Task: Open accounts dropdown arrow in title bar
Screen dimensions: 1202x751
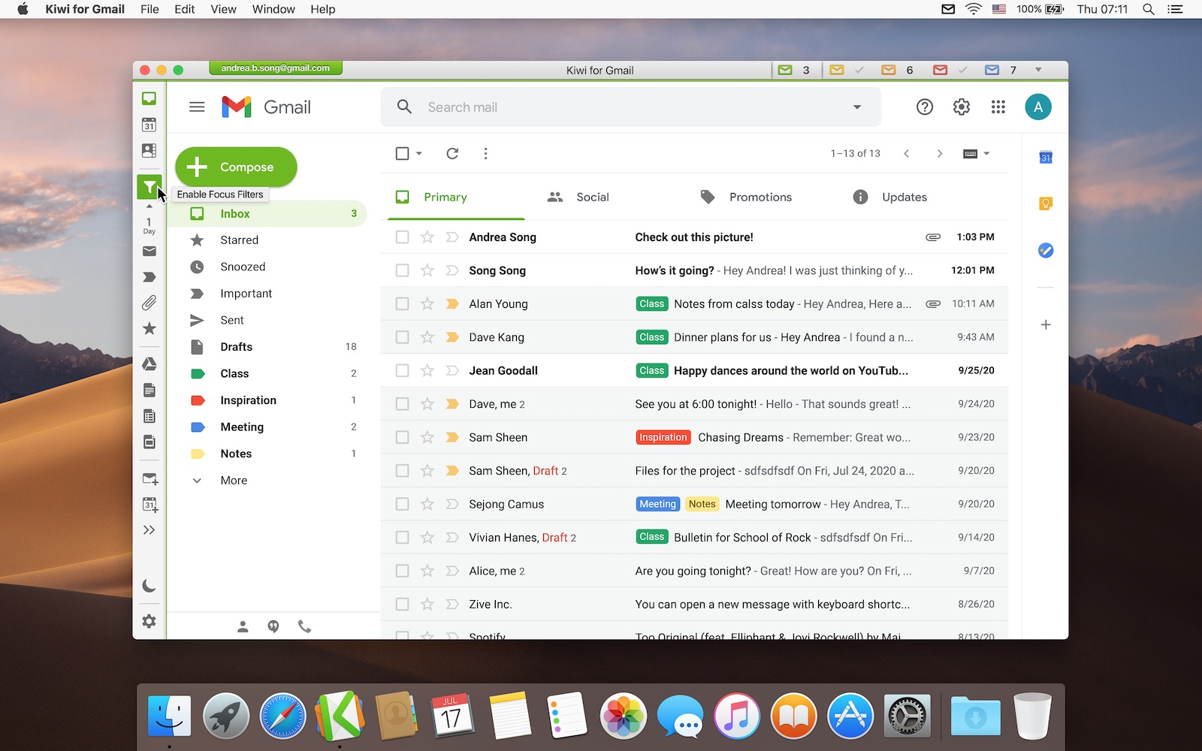Action: pyautogui.click(x=1038, y=70)
